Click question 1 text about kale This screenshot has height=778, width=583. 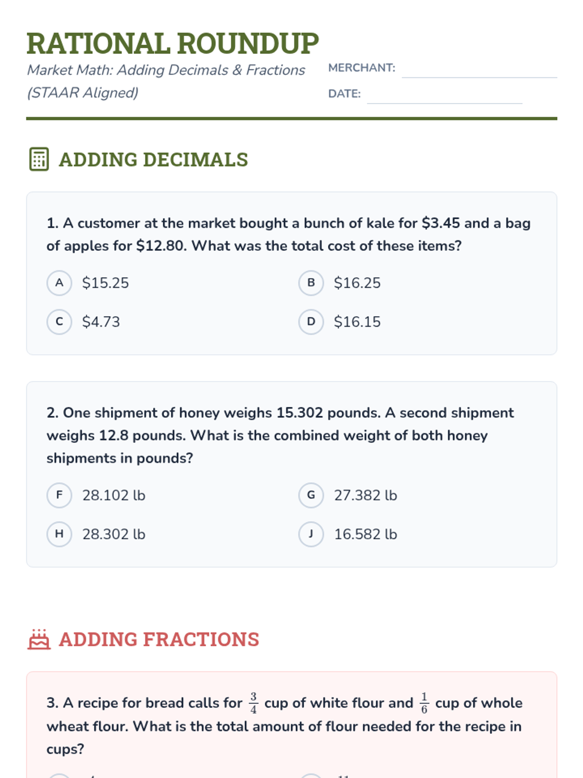[x=289, y=234]
